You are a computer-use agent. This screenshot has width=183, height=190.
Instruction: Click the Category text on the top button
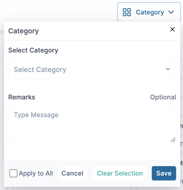click(x=150, y=12)
